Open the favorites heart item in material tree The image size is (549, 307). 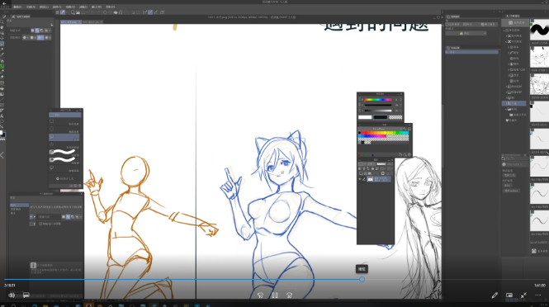point(512,120)
